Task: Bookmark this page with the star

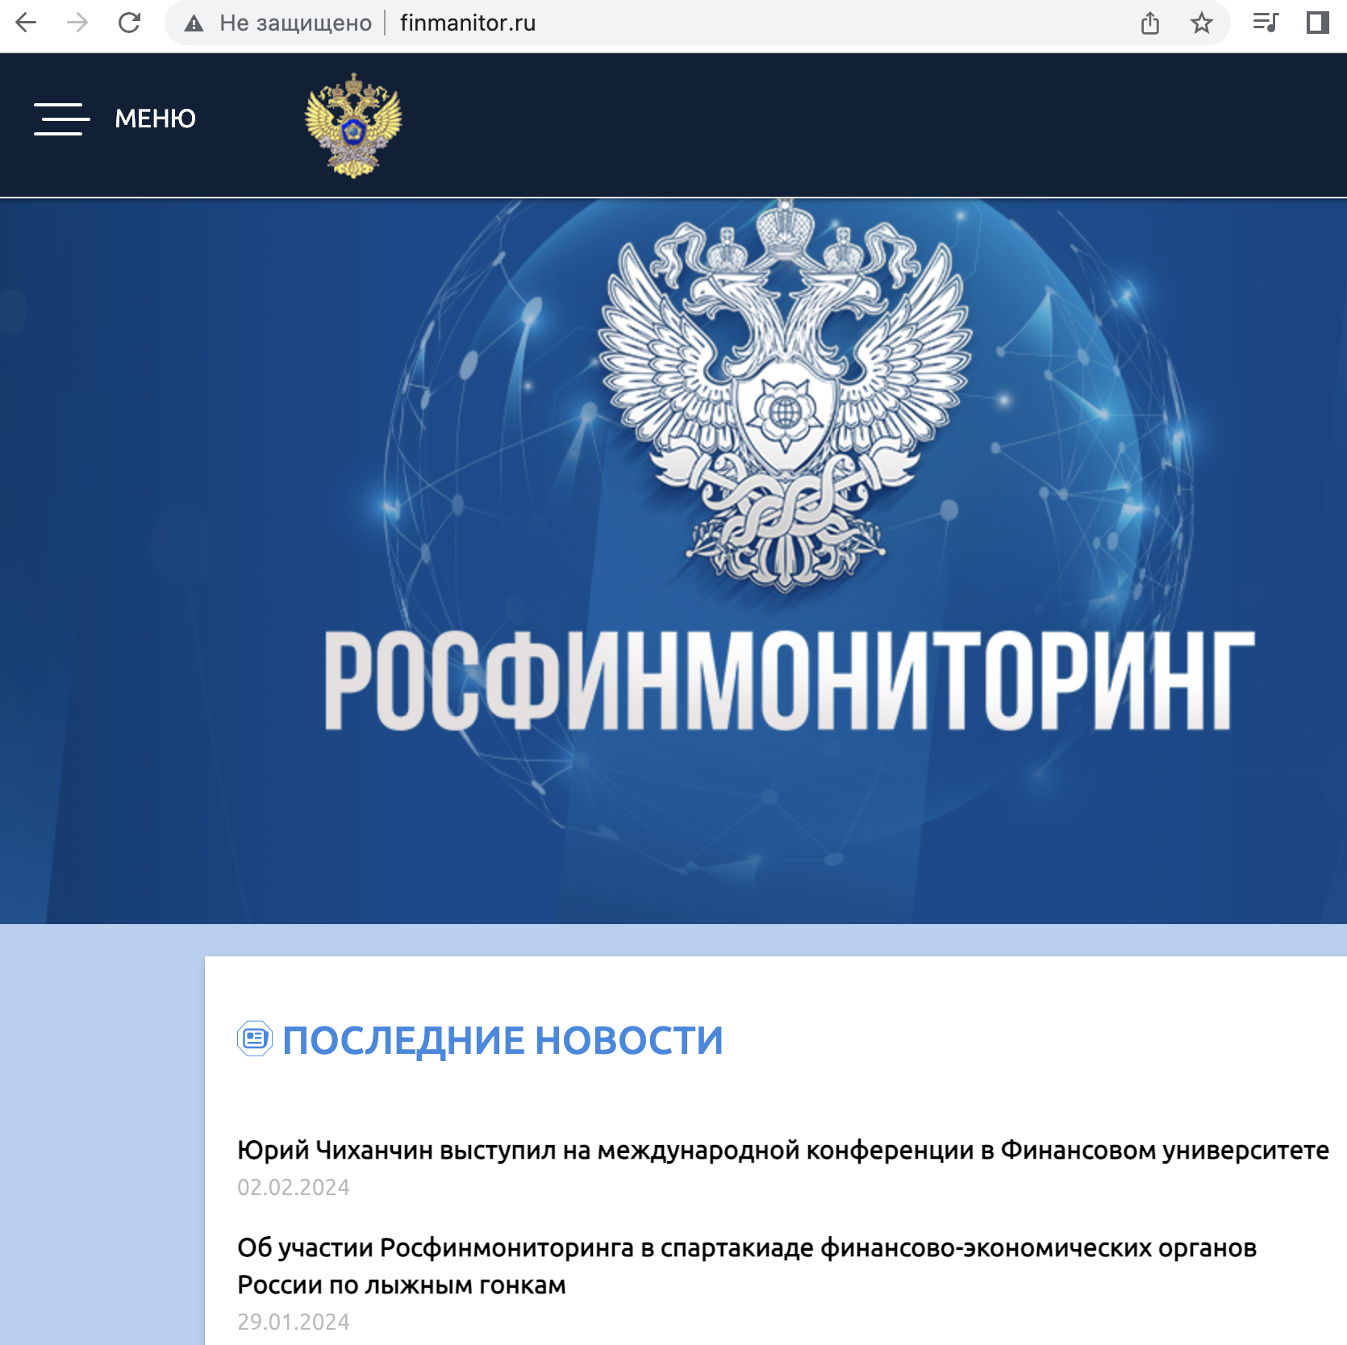Action: (1202, 23)
